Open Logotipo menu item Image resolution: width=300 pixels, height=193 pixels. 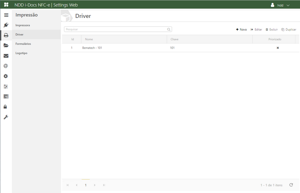(x=21, y=53)
